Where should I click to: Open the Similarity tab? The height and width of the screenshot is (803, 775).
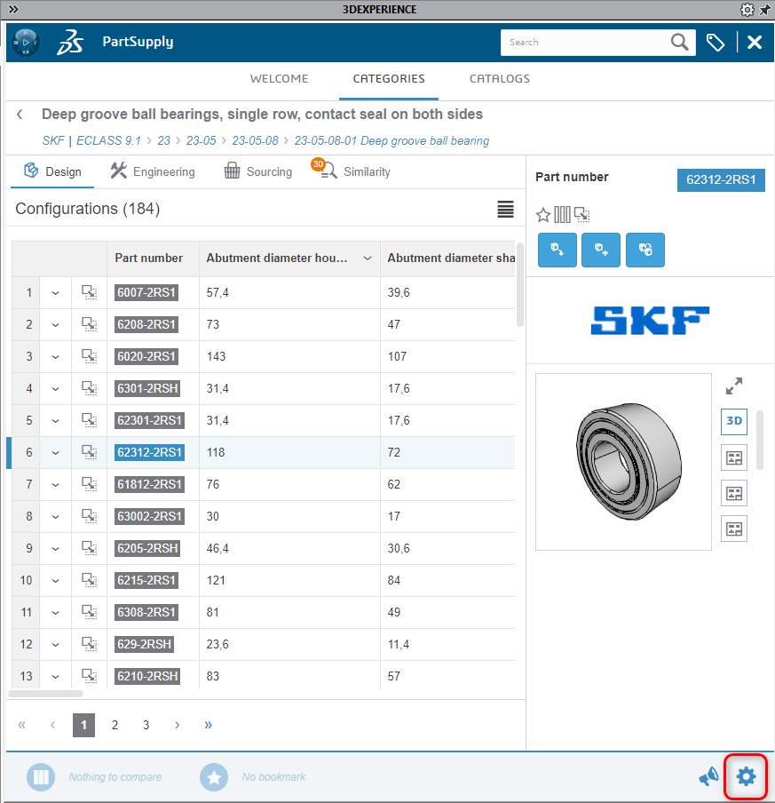[x=352, y=171]
